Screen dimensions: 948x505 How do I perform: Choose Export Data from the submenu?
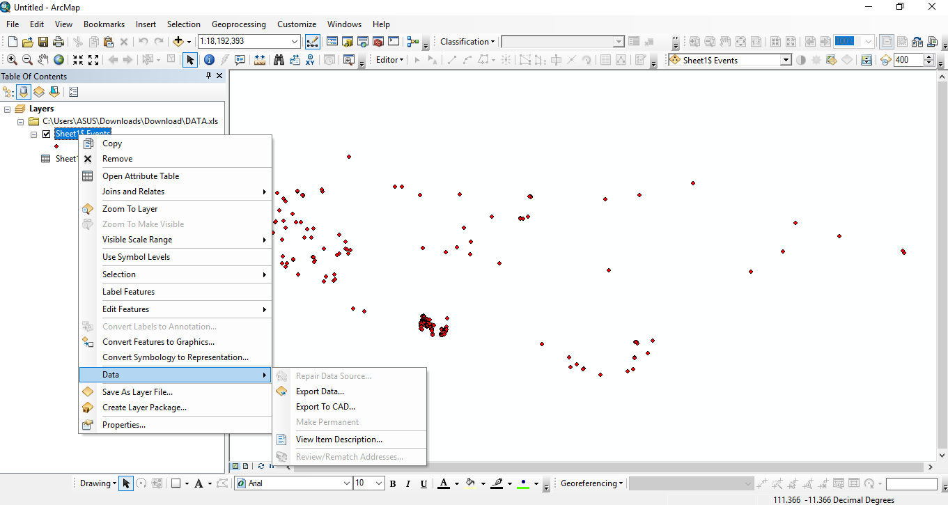coord(320,391)
